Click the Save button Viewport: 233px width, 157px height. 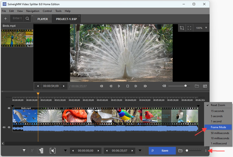pos(162,151)
